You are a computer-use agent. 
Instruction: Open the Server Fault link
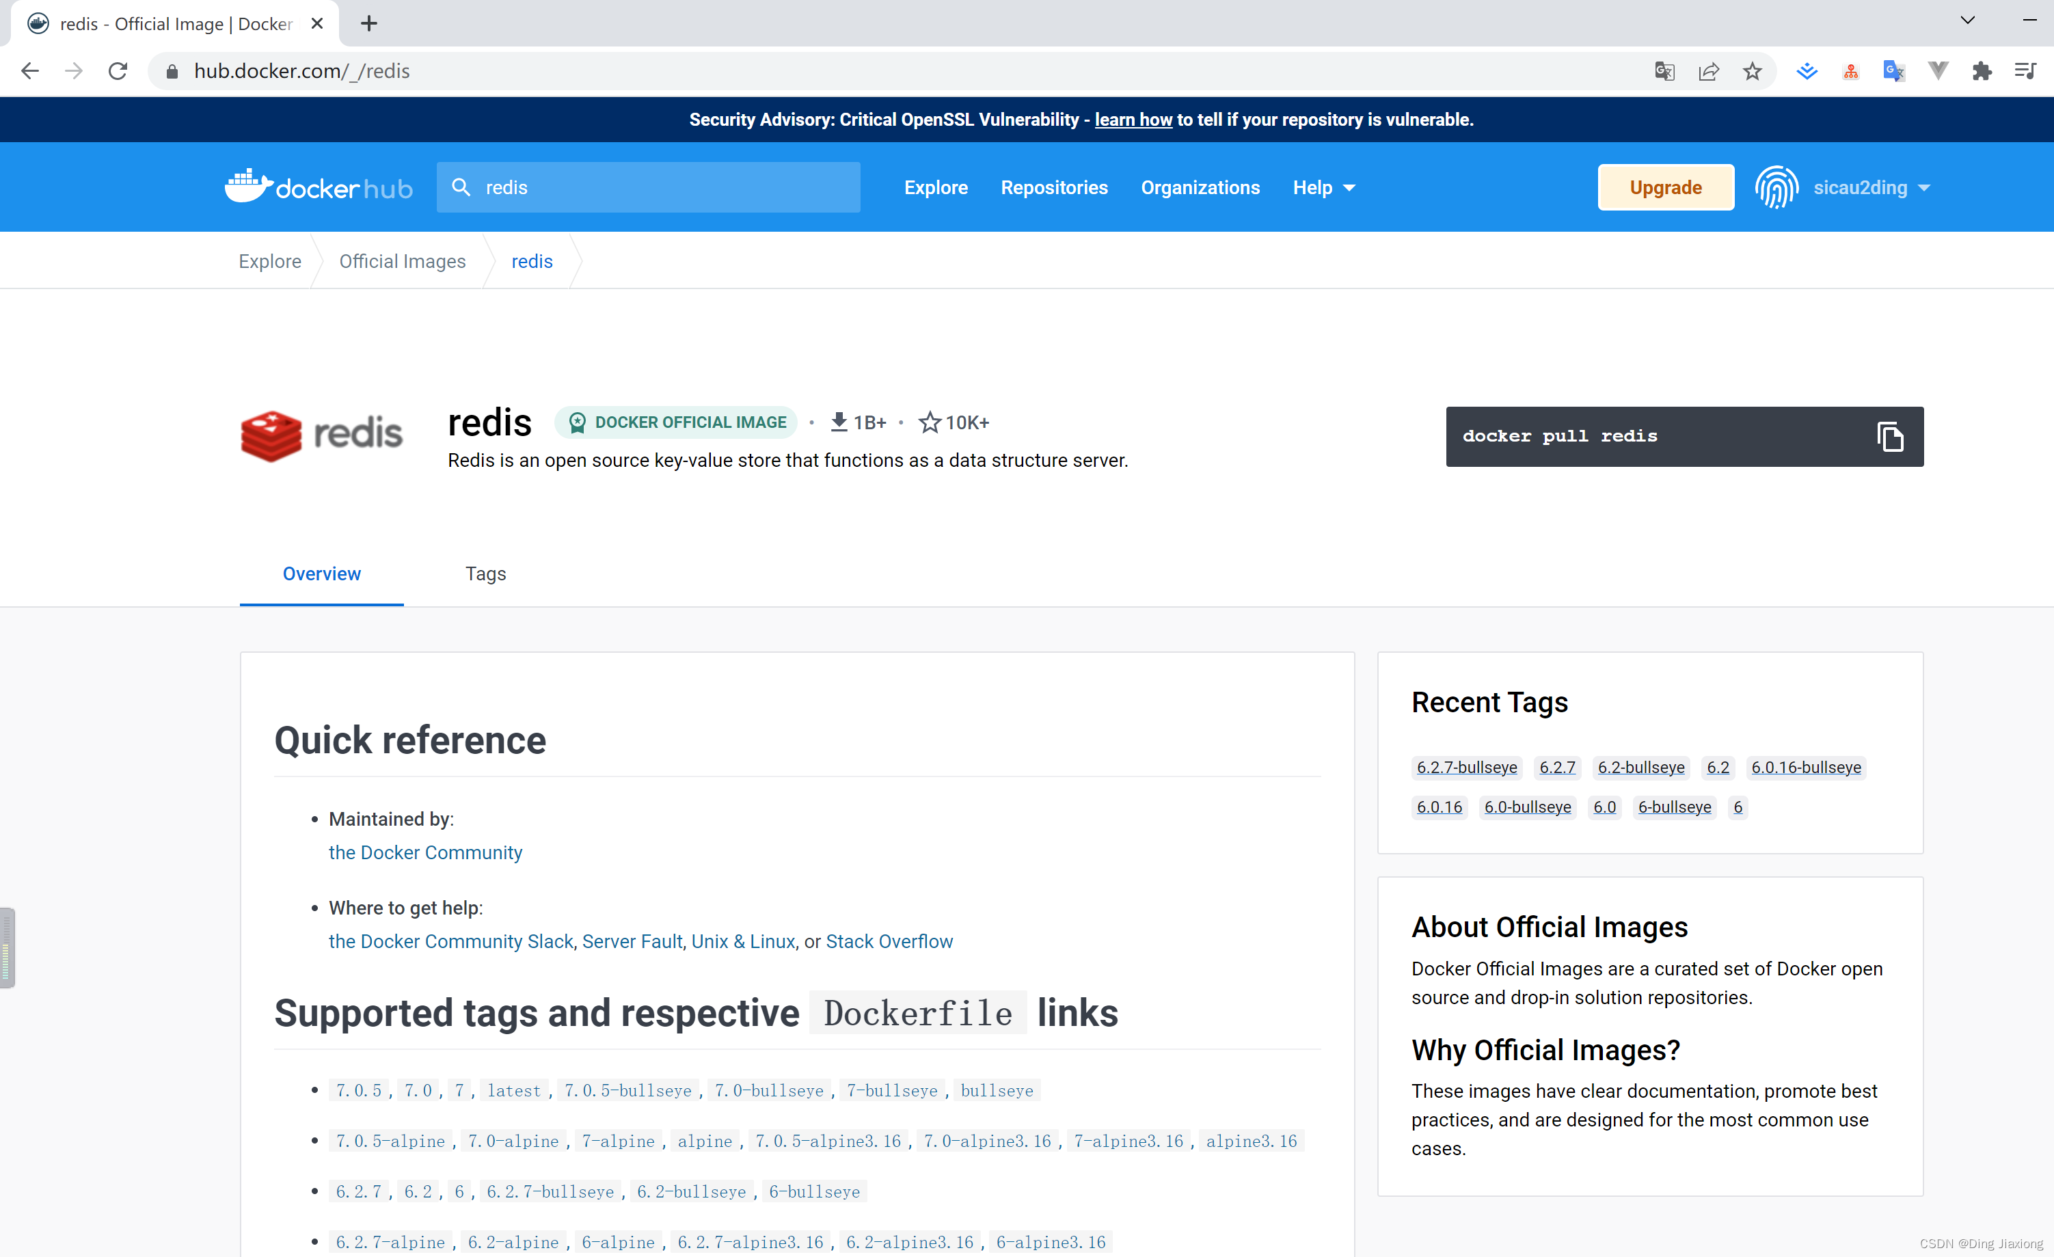pyautogui.click(x=632, y=941)
